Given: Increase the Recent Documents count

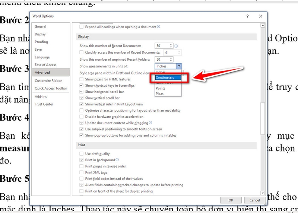Looking at the screenshot, I should coord(171,45).
